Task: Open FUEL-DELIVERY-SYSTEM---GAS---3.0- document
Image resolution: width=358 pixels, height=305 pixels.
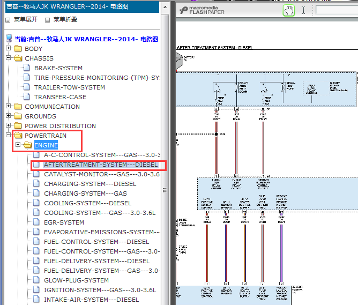Action: 102,271
